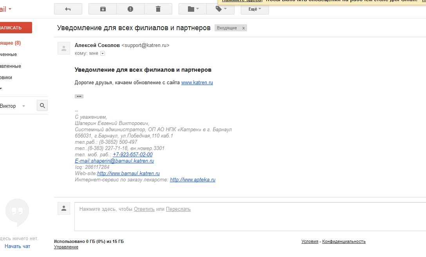This screenshot has width=426, height=257.
Task: Click the Начать чат link
Action: [17, 246]
